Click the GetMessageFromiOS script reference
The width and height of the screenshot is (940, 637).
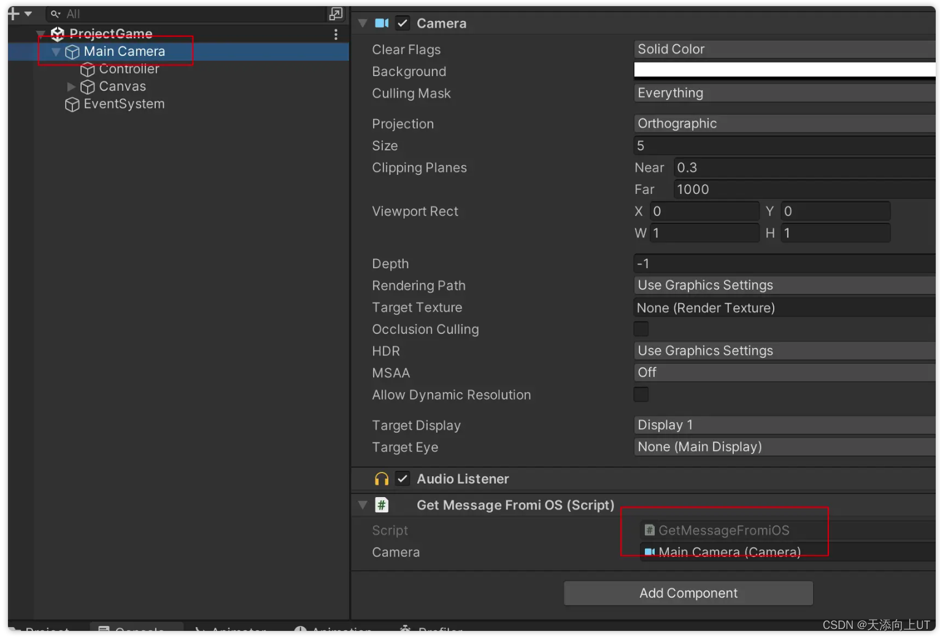[x=788, y=530]
